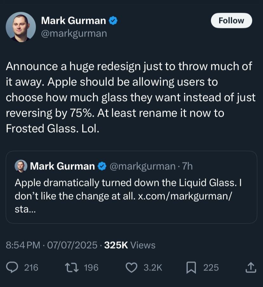Click the main tweet text about Frosted Glass

[131, 97]
